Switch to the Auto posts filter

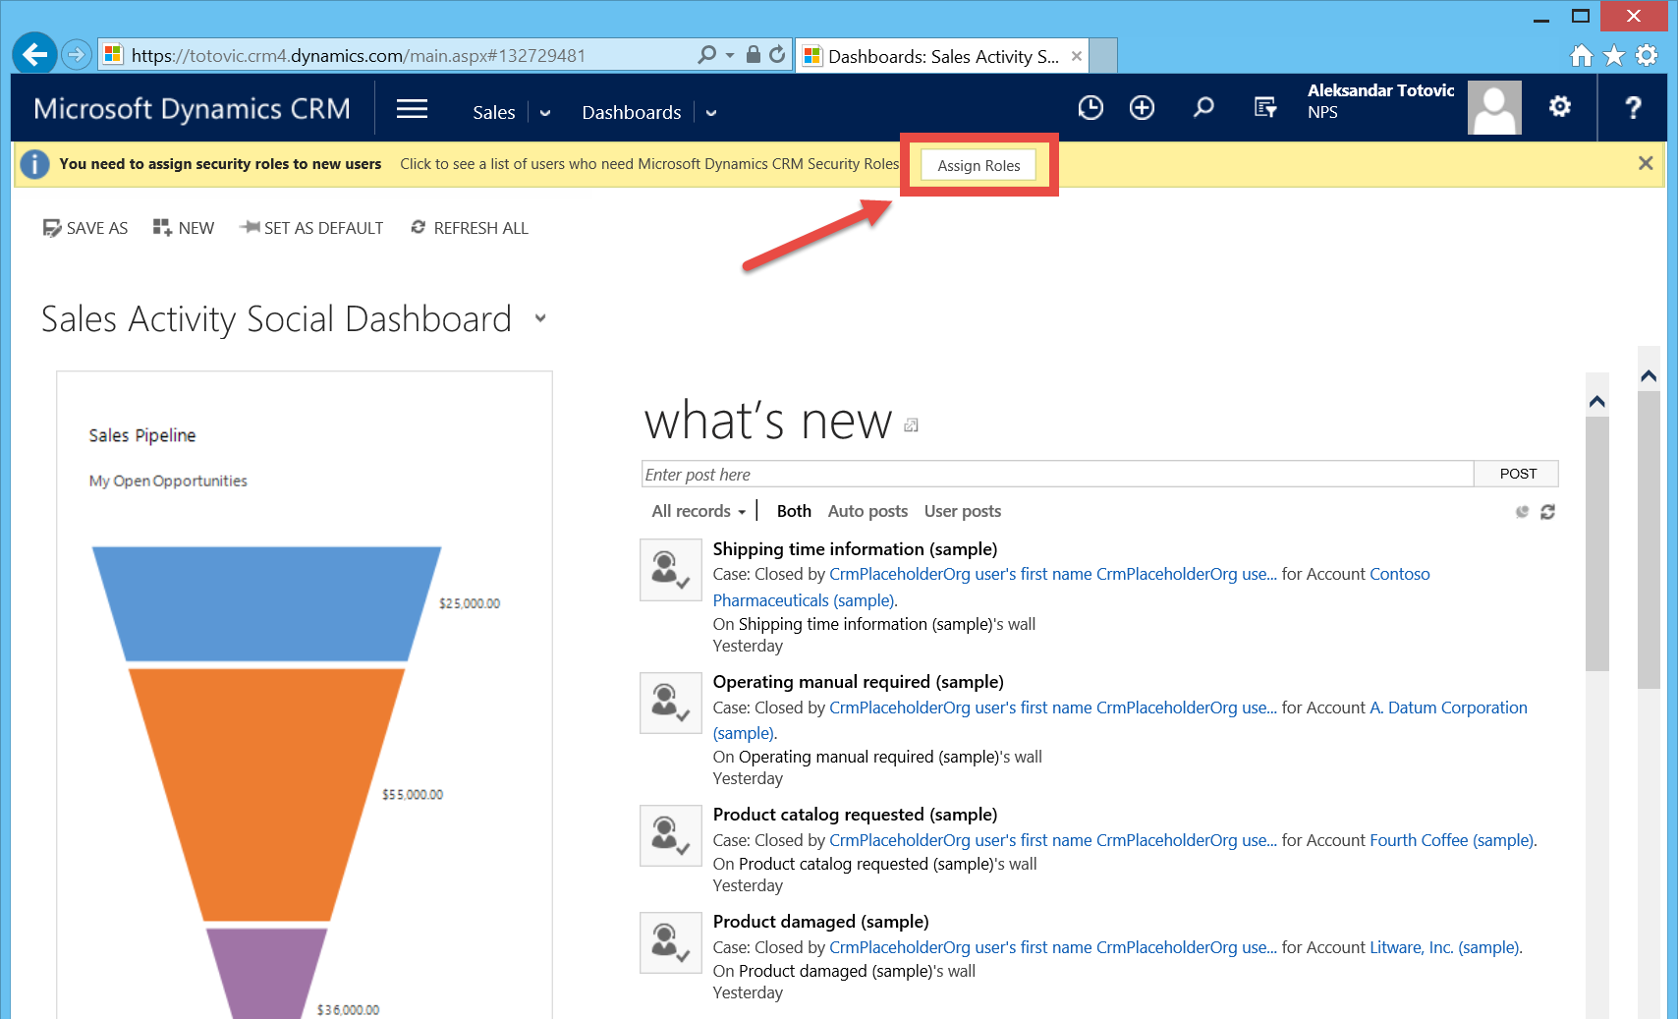(867, 511)
